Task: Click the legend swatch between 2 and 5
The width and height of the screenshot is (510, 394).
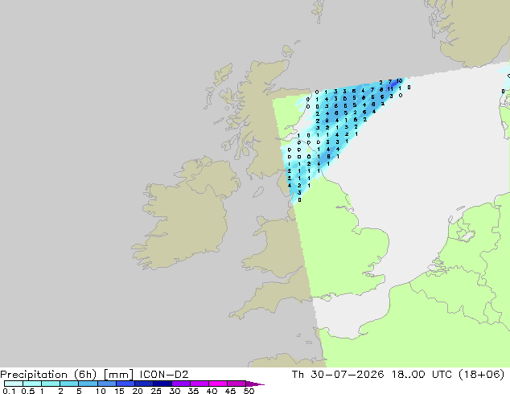Action: pos(69,384)
